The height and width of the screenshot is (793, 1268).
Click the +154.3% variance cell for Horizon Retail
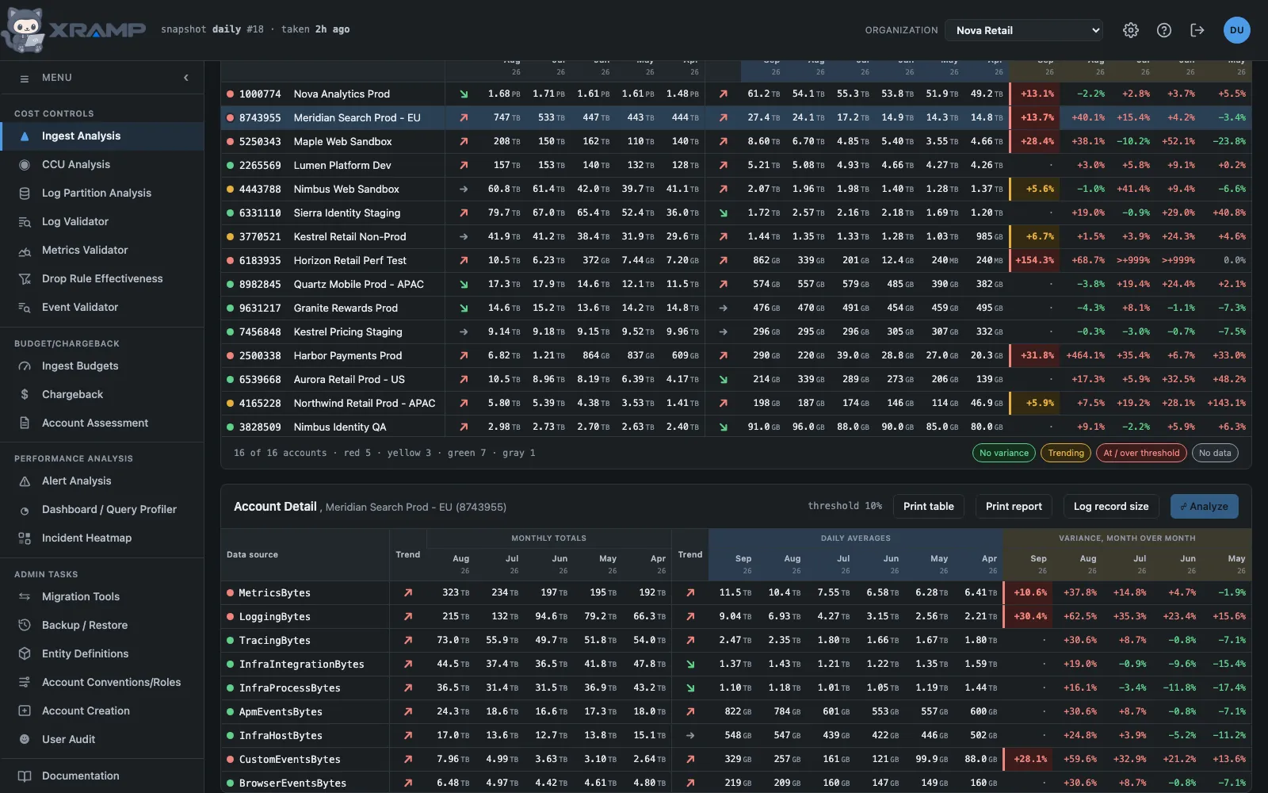click(x=1034, y=260)
